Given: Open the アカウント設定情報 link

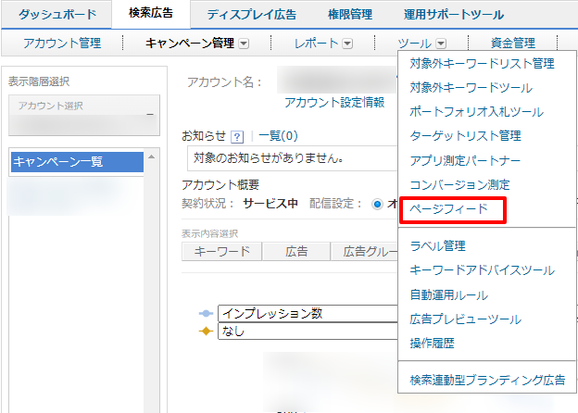Looking at the screenshot, I should tap(334, 102).
